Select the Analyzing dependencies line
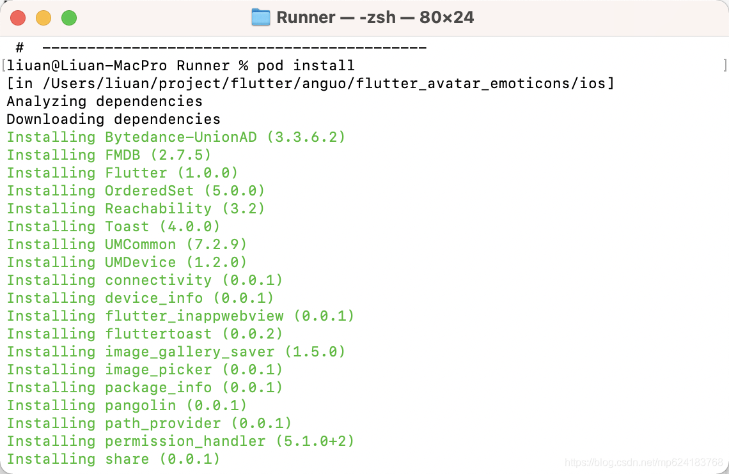Image resolution: width=729 pixels, height=474 pixels. [104, 101]
